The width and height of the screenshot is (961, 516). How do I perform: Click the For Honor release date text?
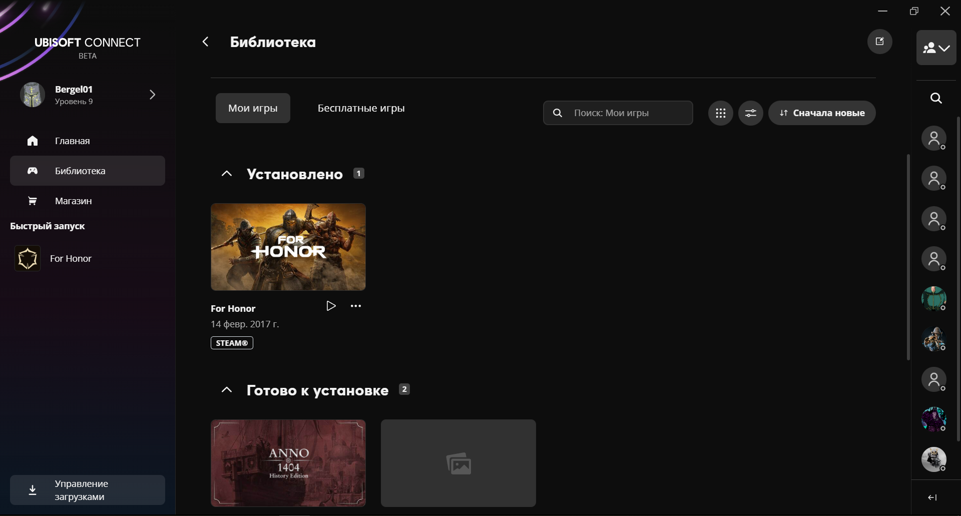coord(245,324)
